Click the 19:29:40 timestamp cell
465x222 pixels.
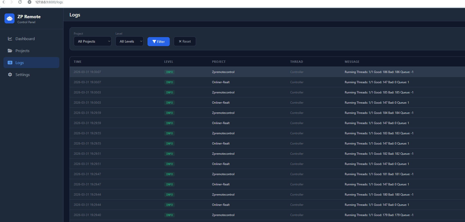coord(87,215)
